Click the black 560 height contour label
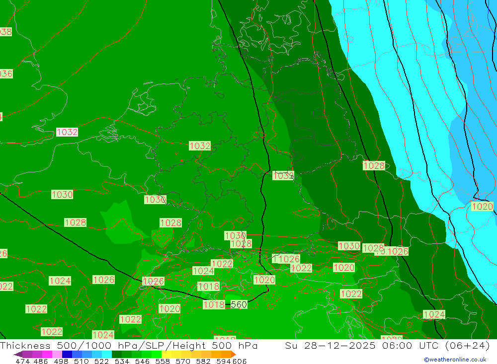This screenshot has width=497, height=364. 239,305
